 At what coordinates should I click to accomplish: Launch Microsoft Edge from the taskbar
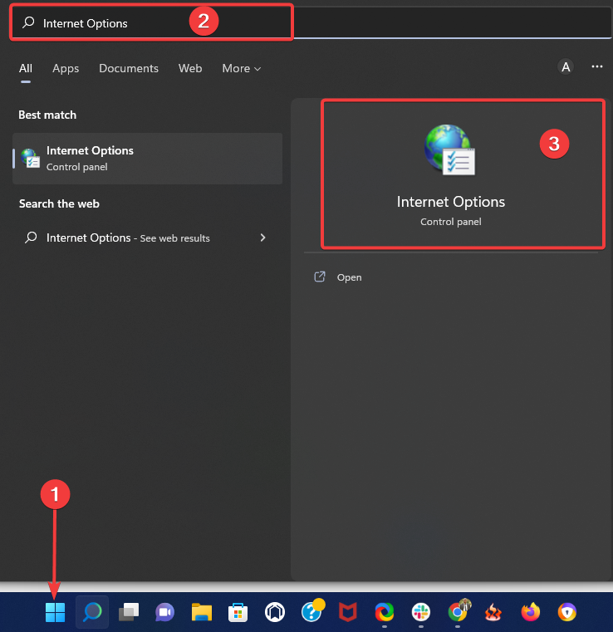(x=384, y=613)
